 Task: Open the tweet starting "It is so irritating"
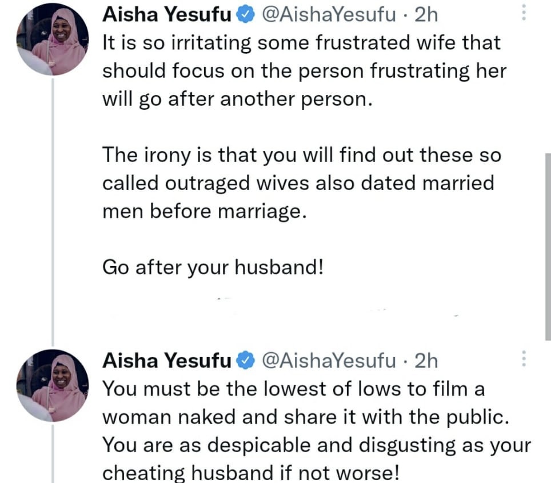coord(303,72)
